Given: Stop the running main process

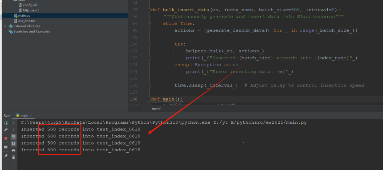Looking at the screenshot, I should click(6, 138).
